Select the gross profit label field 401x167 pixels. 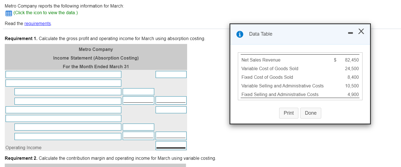click(x=63, y=110)
